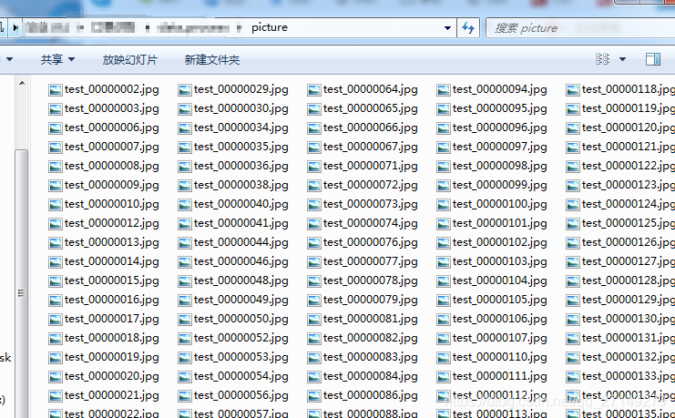Click the picture breadcrumb in address bar

pyautogui.click(x=270, y=27)
